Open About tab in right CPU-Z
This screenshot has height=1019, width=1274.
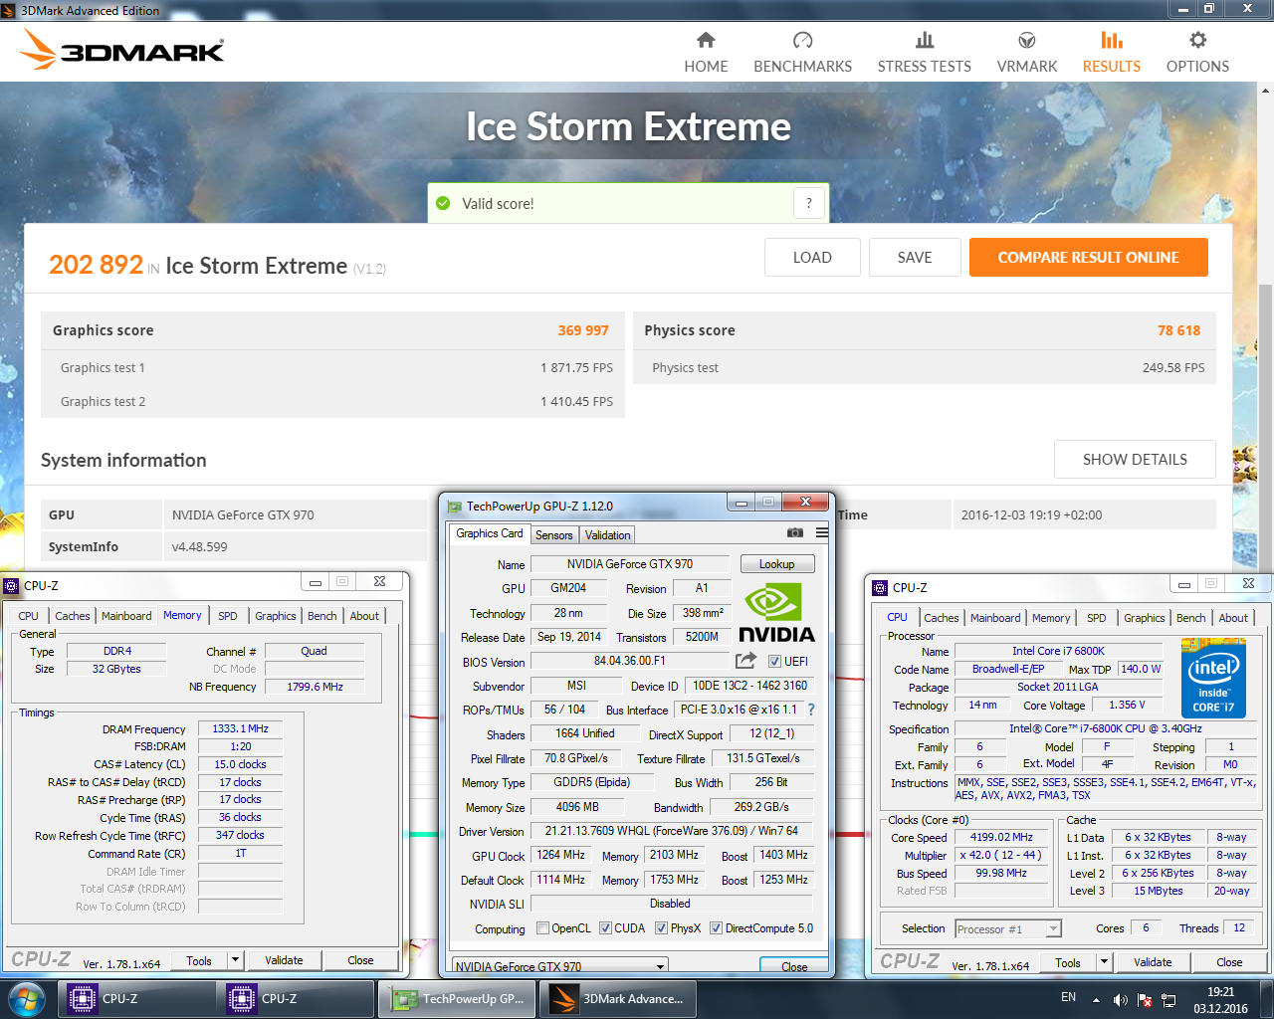1233,618
